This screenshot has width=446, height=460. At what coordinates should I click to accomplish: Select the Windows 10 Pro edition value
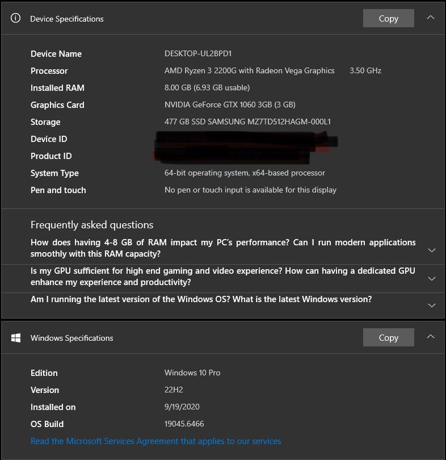[192, 373]
